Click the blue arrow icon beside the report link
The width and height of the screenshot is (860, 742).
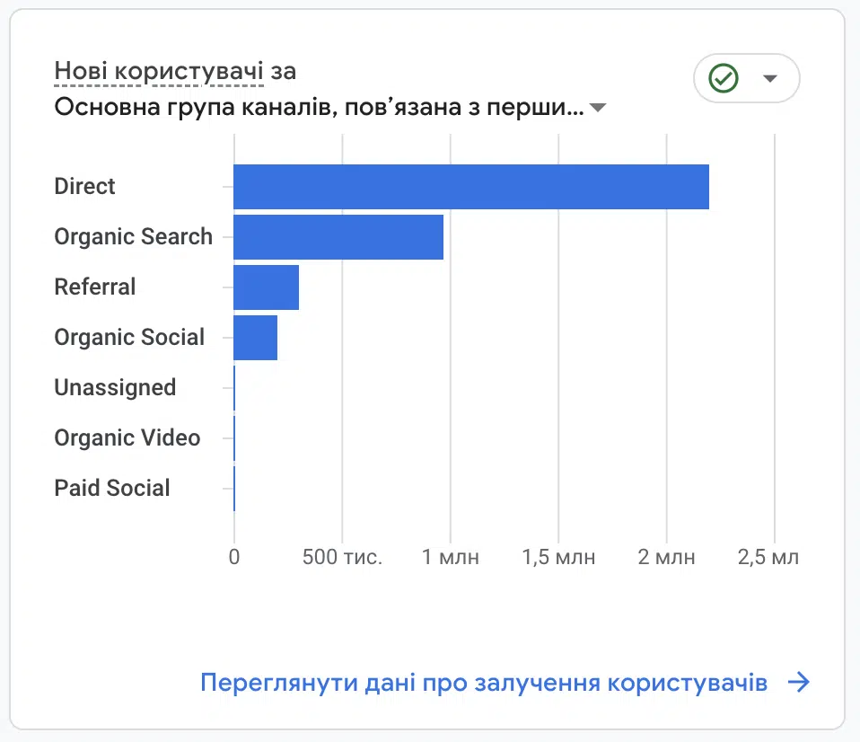(x=797, y=683)
